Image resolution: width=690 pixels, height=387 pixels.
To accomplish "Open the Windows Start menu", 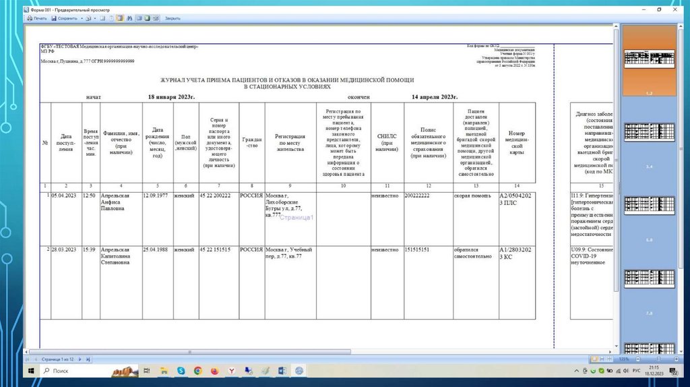I will pos(31,371).
